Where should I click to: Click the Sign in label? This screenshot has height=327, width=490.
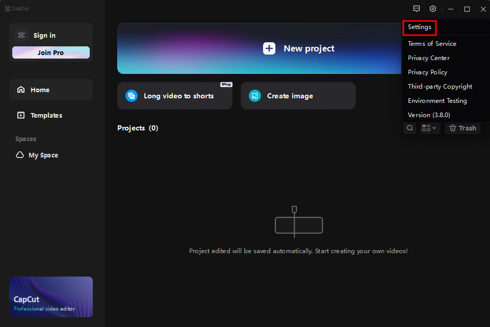coord(44,36)
